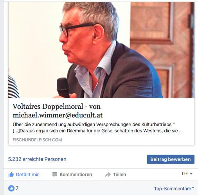Click the michael.wimmer@educult.at title line
The width and height of the screenshot is (198, 195).
[x=58, y=115]
